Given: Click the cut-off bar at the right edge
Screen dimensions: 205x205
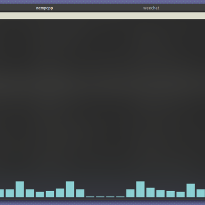Looking at the screenshot, I should 201,193.
